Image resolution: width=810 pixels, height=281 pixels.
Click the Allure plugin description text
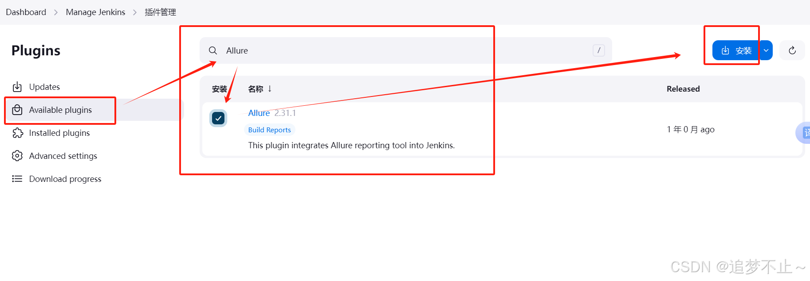351,145
